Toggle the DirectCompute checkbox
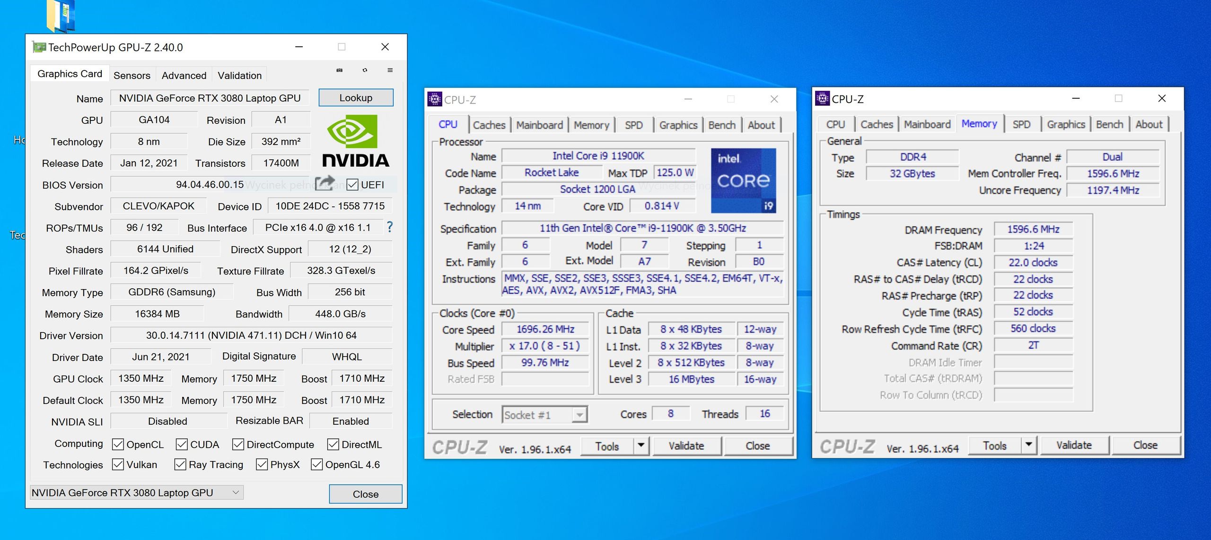1211x540 pixels. pyautogui.click(x=238, y=445)
